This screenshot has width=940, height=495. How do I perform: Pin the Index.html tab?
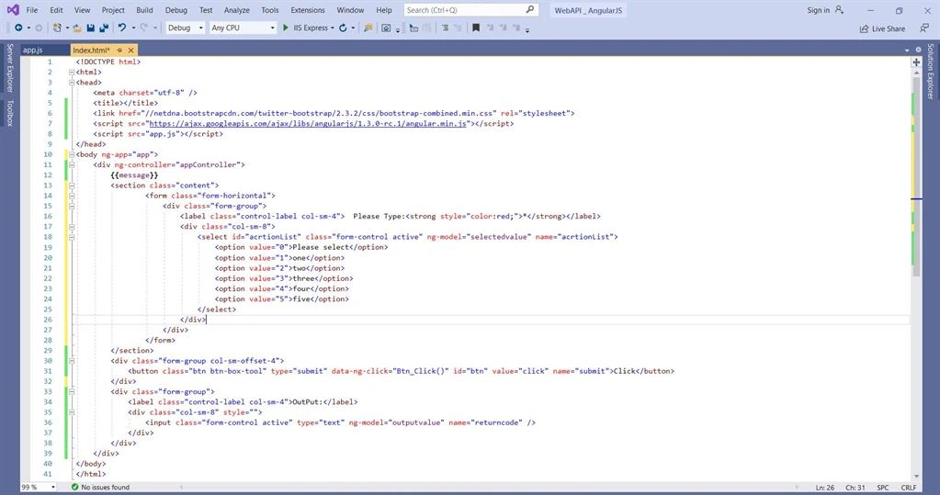click(x=119, y=51)
